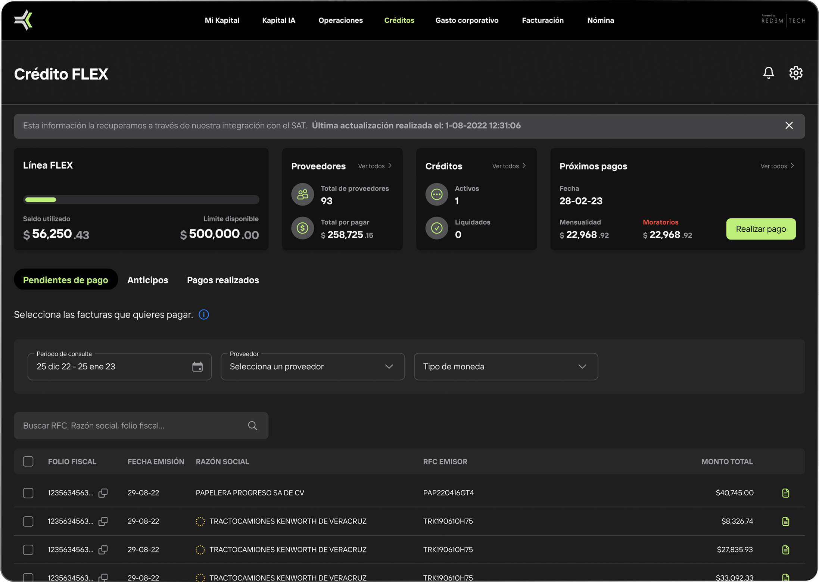The height and width of the screenshot is (582, 819).
Task: Select checkbox for the $27,835.93 invoice
Action: click(28, 550)
